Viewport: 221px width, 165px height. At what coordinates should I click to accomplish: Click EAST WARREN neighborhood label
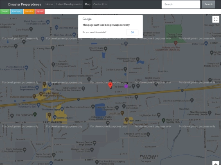[x=52, y=122]
